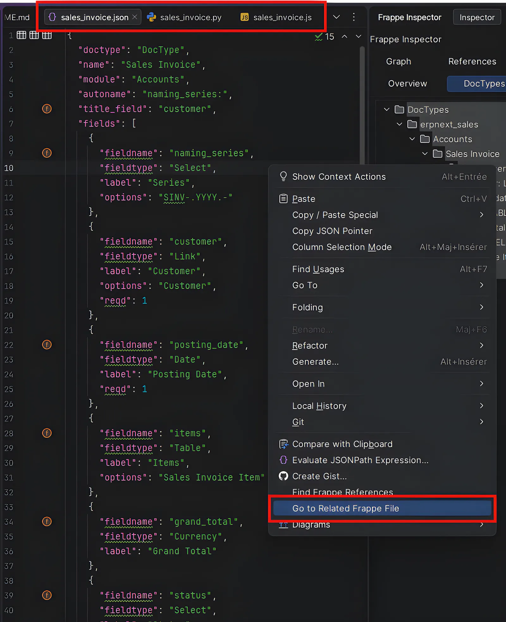Click the Frappe gutter icon beside items fieldname

click(x=47, y=433)
